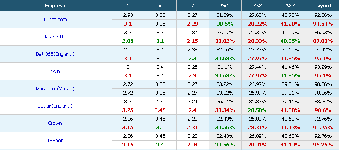Click the Bet 365(England) link
This screenshot has height=150, width=339.
(55, 54)
